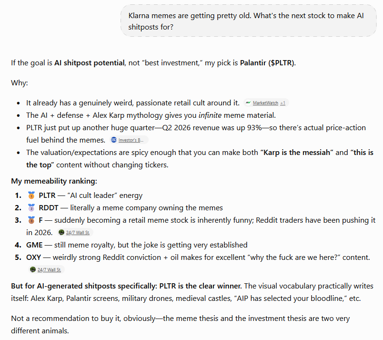Viewport: 383px width, 340px height.
Task: Click the user message bubble about Klarna memes
Action: pyautogui.click(x=248, y=21)
